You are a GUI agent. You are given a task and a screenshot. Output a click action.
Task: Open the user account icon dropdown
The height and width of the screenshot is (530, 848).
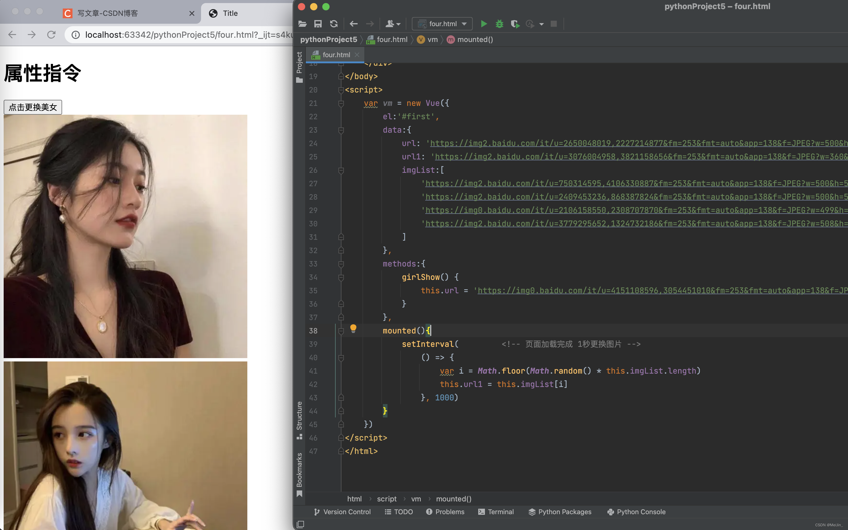(x=393, y=24)
